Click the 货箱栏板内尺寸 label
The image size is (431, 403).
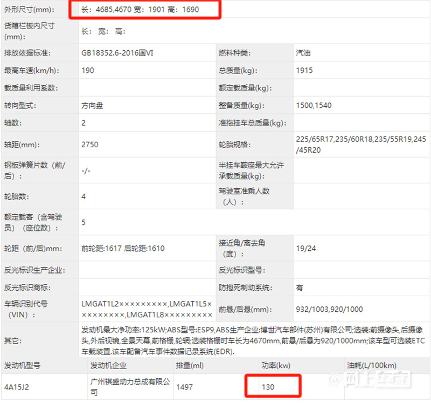click(x=30, y=31)
